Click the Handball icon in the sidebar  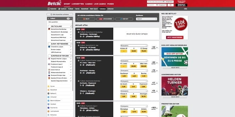point(48,104)
